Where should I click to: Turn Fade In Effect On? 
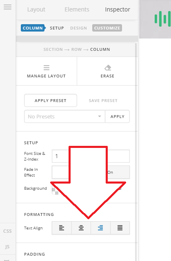(x=110, y=172)
